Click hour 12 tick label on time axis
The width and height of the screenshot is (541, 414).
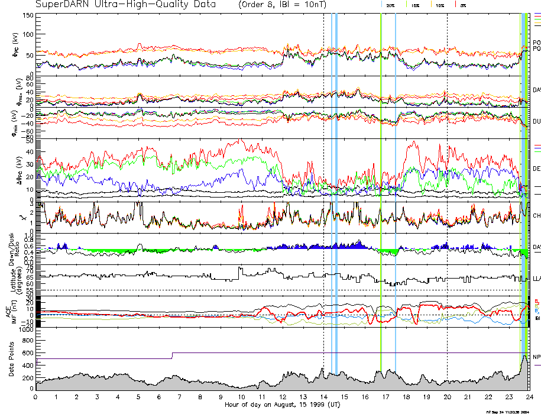pos(283,397)
